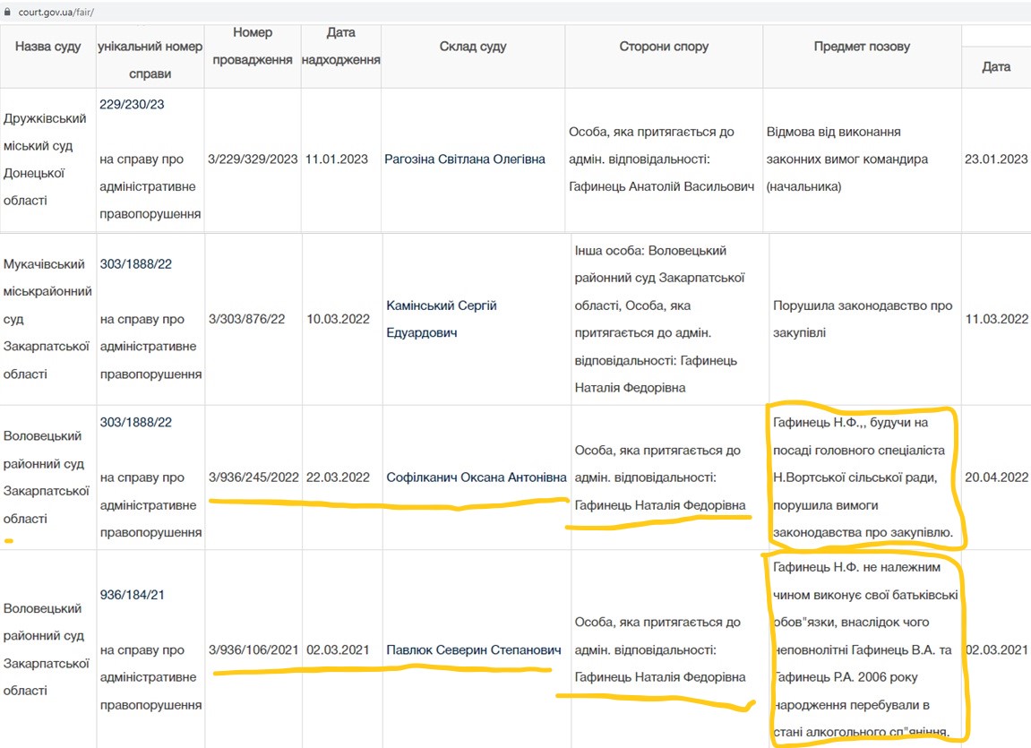Image resolution: width=1031 pixels, height=748 pixels.
Task: Open case number 229/230/23 link
Action: (132, 104)
